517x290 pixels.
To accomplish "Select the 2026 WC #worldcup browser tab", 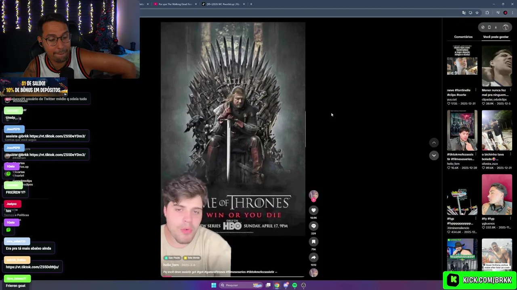I will [x=223, y=4].
